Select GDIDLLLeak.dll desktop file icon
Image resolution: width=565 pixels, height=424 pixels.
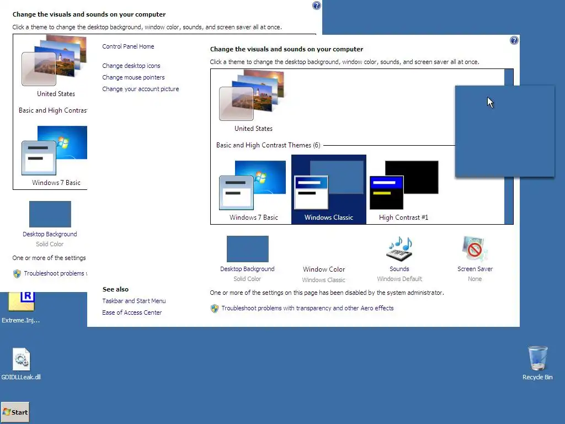21,363
